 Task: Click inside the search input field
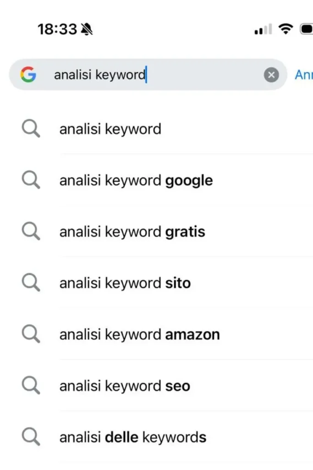tap(137, 75)
